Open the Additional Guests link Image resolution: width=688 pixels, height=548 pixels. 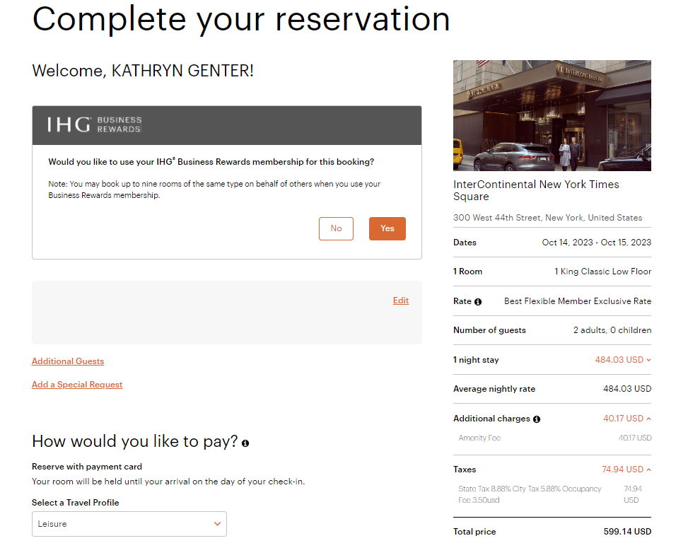67,361
